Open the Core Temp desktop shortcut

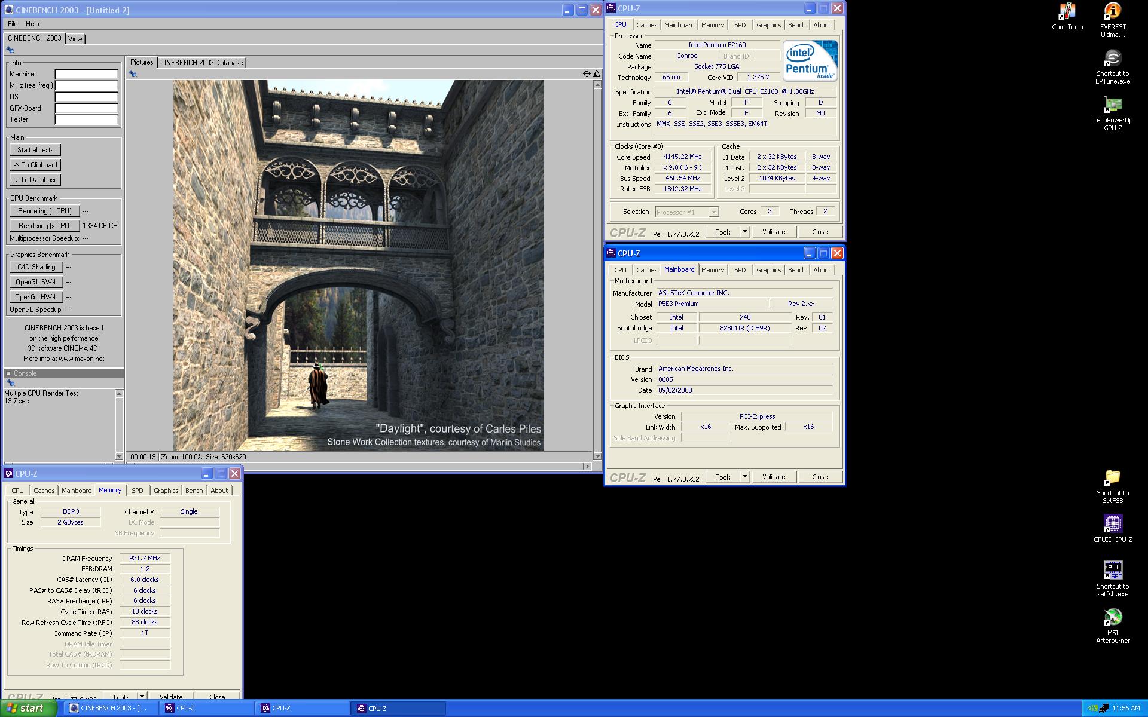coord(1067,17)
